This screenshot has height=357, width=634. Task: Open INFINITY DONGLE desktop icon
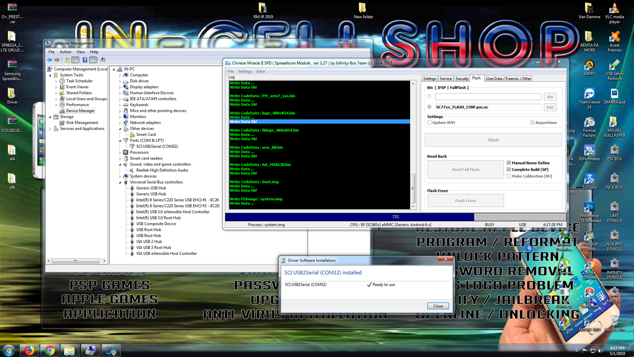pyautogui.click(x=614, y=269)
